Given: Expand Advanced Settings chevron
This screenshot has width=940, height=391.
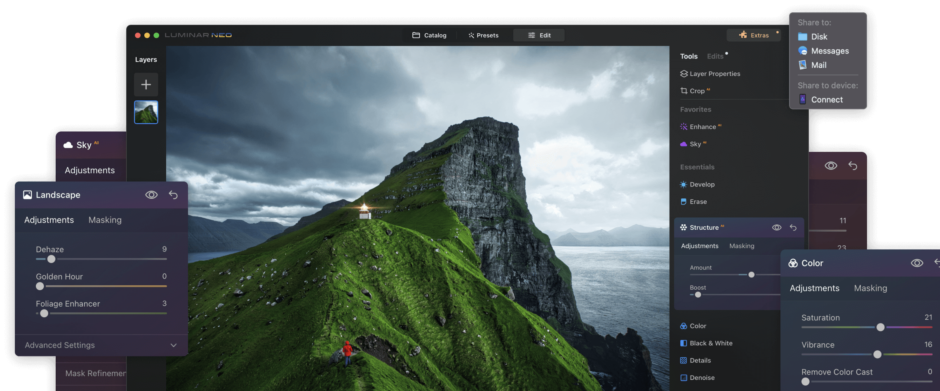Looking at the screenshot, I should click(x=174, y=345).
